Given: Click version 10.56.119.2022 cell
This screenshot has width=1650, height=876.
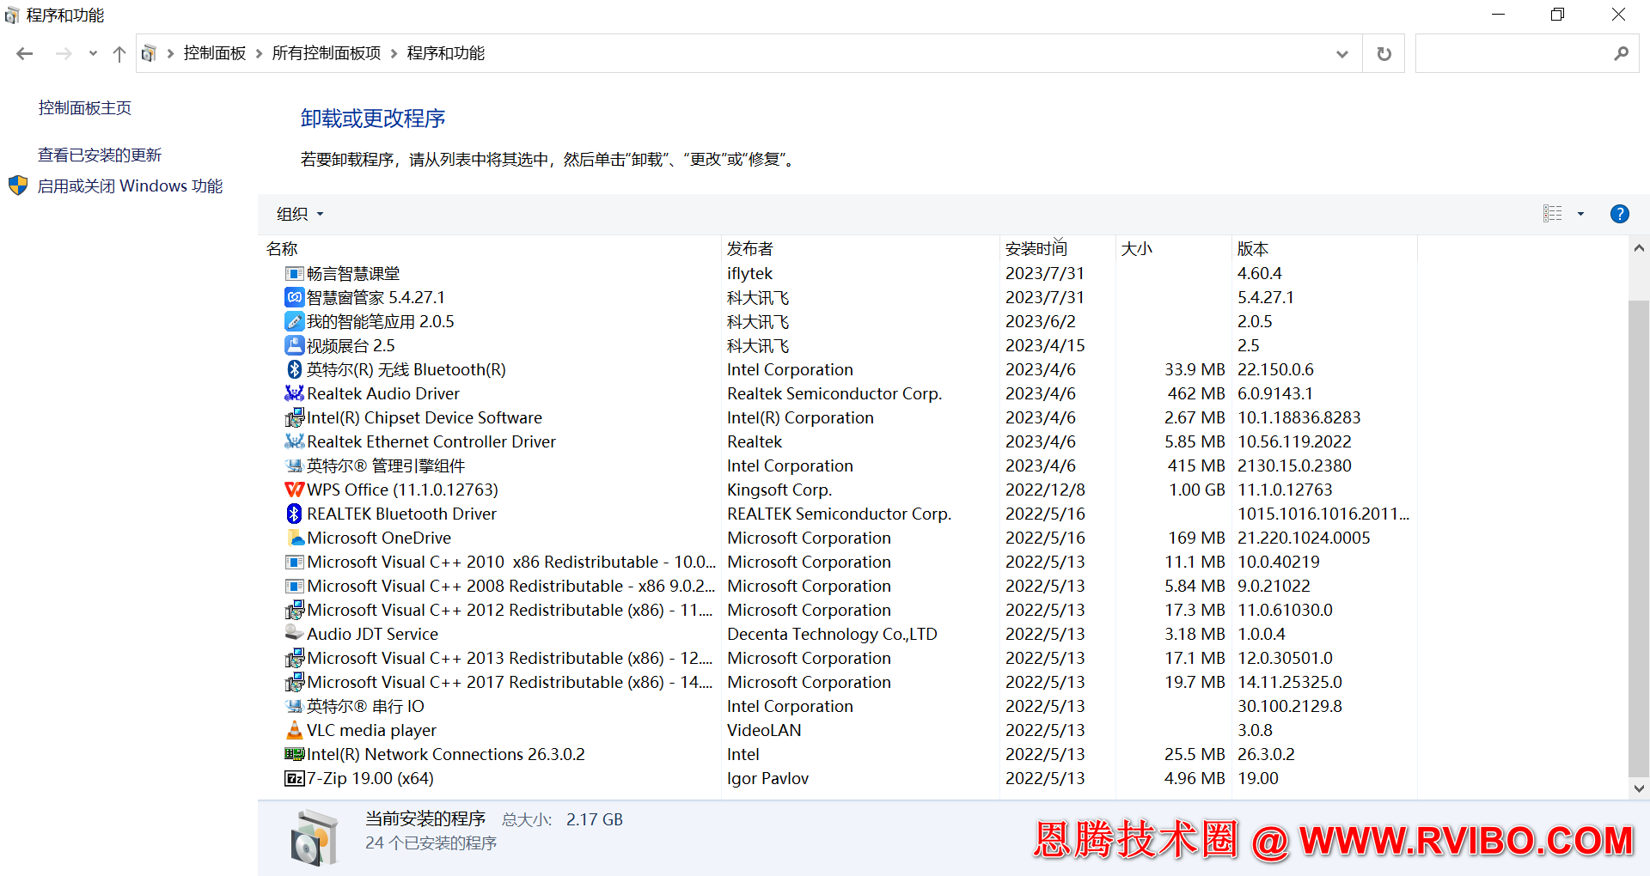Looking at the screenshot, I should 1294,441.
